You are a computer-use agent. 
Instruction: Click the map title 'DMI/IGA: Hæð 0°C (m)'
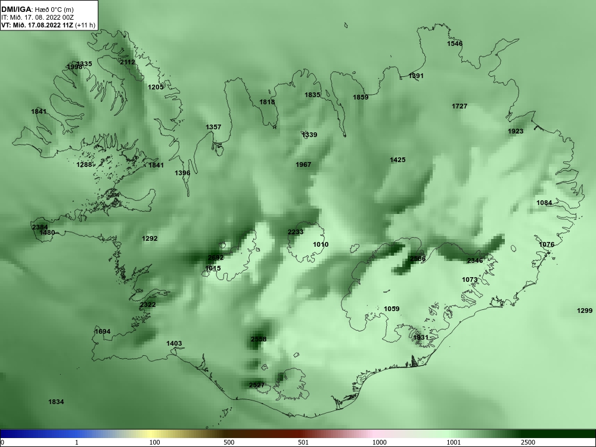tap(37, 10)
